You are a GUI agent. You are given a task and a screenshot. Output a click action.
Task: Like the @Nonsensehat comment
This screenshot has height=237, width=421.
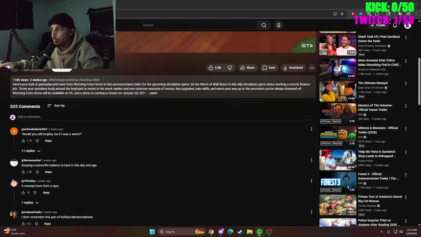coord(23,172)
